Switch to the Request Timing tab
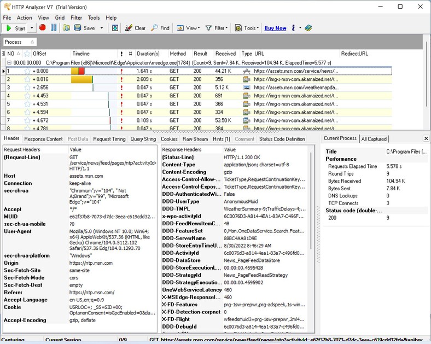 click(x=109, y=139)
